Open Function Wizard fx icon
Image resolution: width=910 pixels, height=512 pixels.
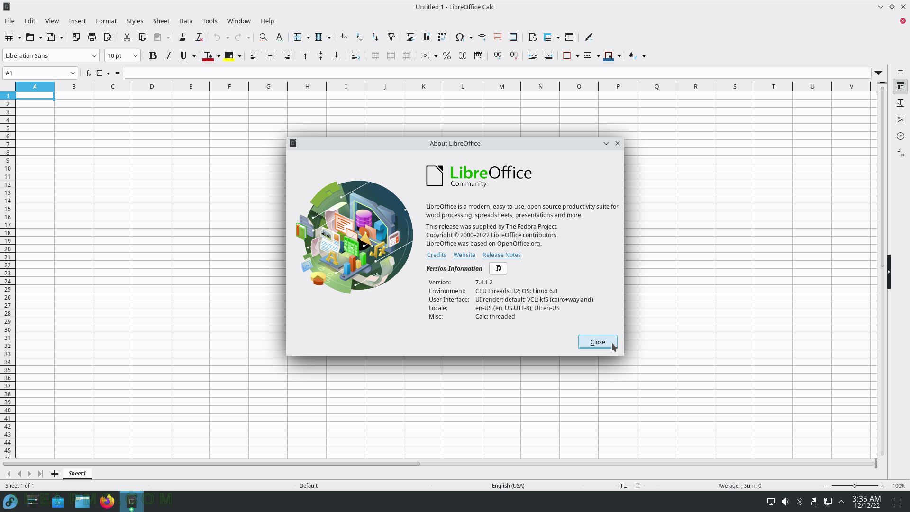tap(88, 73)
